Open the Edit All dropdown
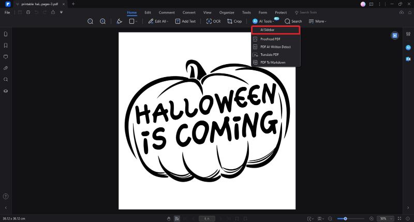The height and width of the screenshot is (222, 414). pos(158,21)
